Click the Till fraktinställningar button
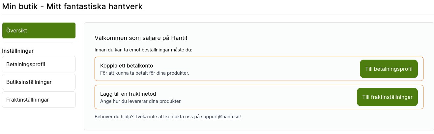Image resolution: width=434 pixels, height=134 pixels. tap(387, 97)
